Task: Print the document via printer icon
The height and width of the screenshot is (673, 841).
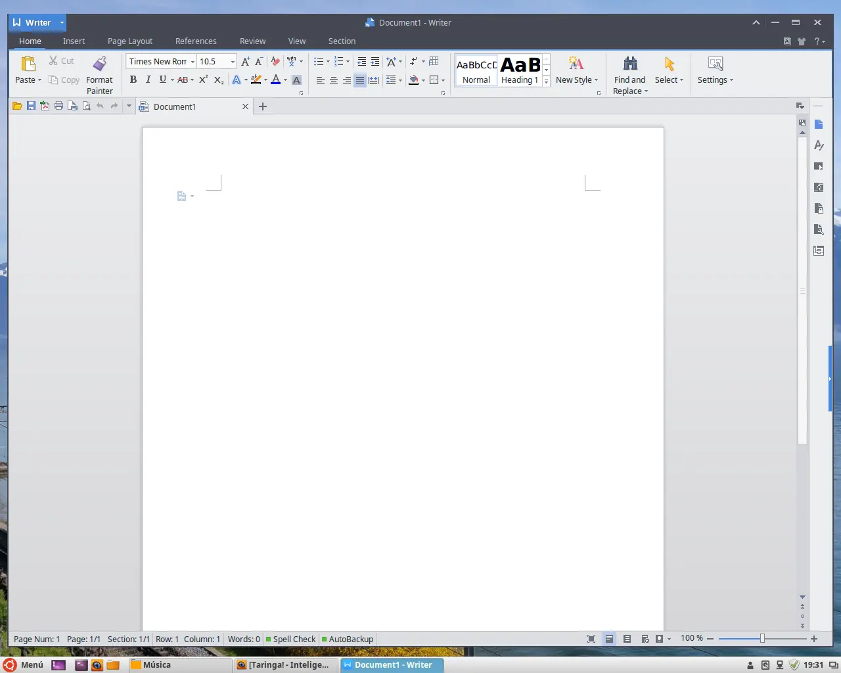Action: [58, 106]
